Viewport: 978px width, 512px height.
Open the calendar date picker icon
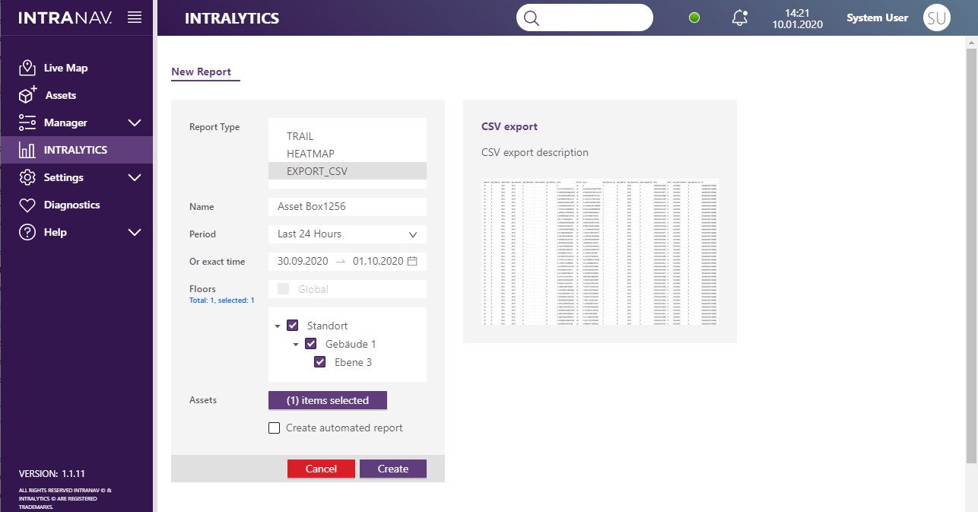pos(412,261)
